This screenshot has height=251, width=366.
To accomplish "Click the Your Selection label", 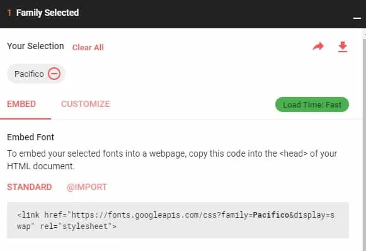I will click(35, 46).
